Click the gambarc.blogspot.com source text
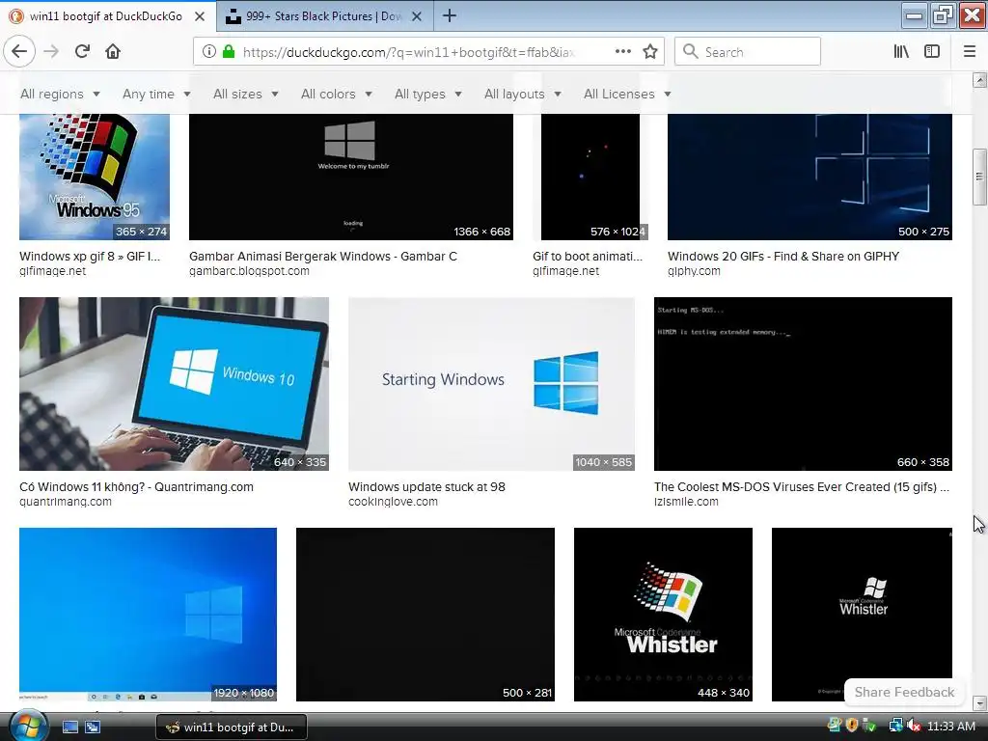The height and width of the screenshot is (741, 988). (249, 271)
